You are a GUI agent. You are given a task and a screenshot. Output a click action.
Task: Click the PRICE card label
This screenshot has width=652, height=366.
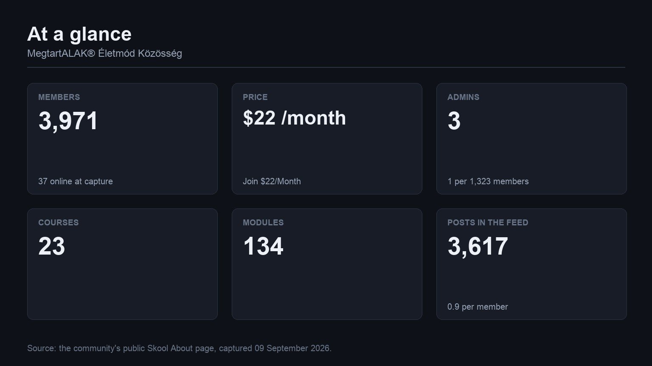[x=255, y=97]
